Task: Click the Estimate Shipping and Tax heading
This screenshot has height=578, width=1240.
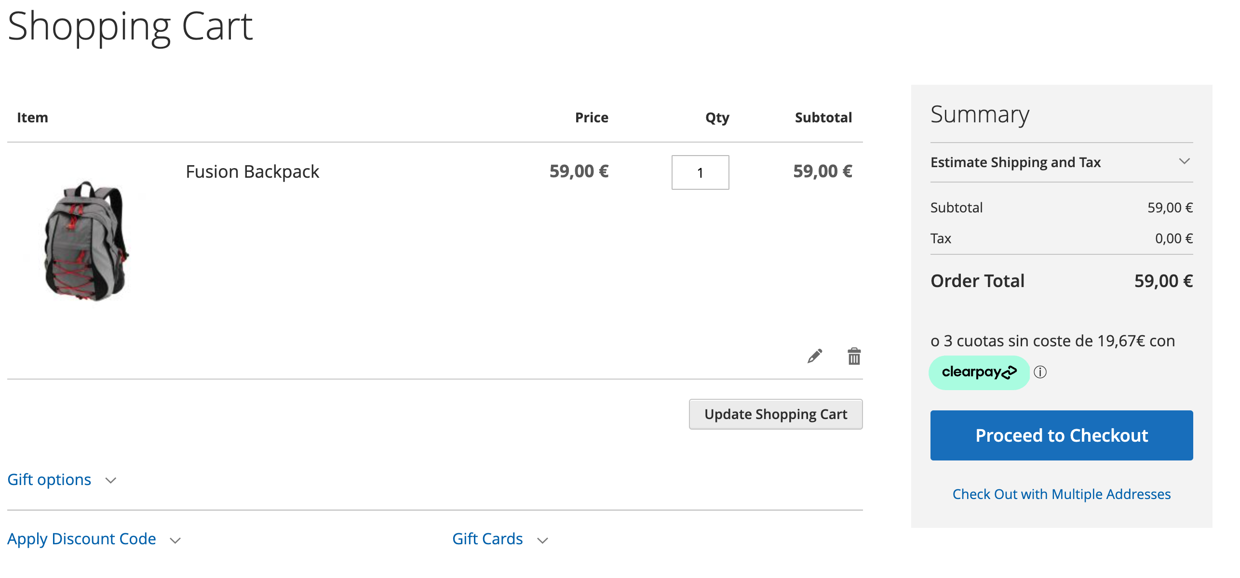Action: click(1015, 162)
